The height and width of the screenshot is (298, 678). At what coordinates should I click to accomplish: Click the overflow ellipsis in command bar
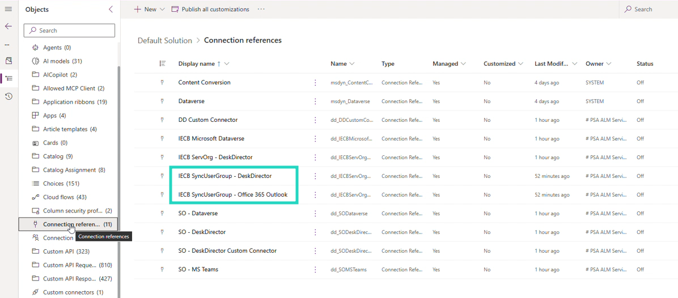point(261,10)
